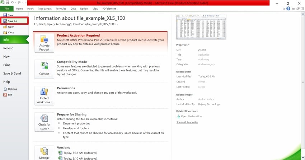This screenshot has width=305, height=160.
Task: Open the Today, 6:10 AM autosave version
Action: tap(80, 159)
